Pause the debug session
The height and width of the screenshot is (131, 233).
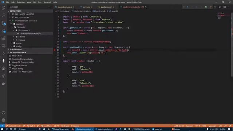(x=187, y=7)
